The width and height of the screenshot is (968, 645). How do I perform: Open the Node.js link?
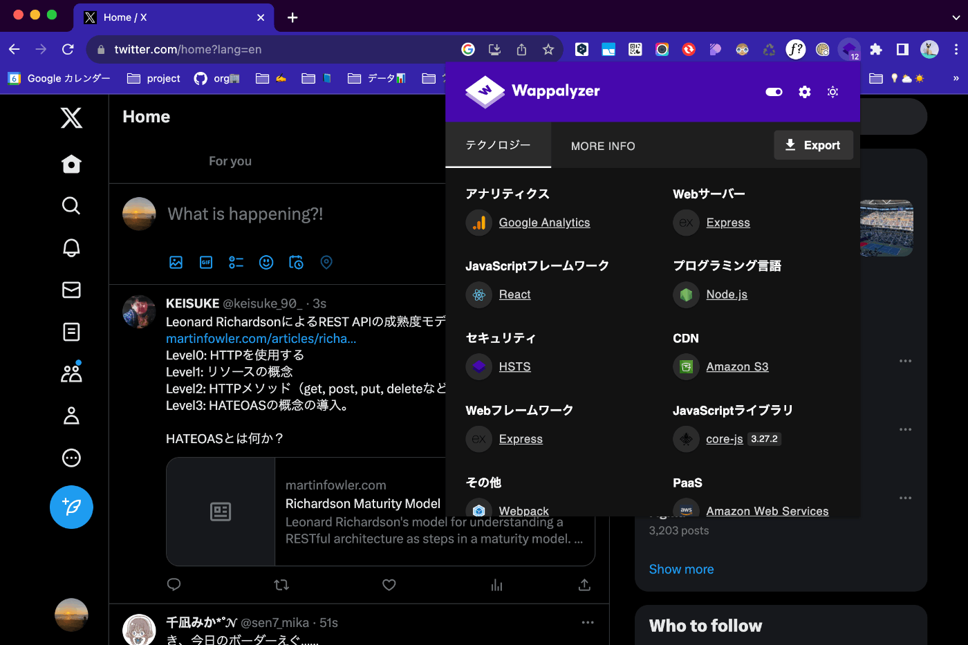click(727, 295)
